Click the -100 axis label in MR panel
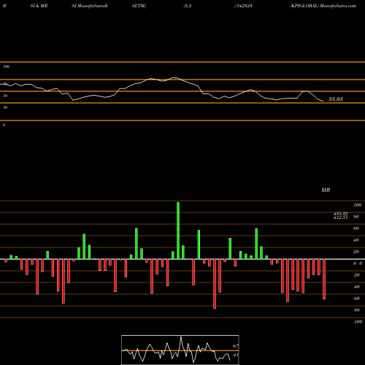This screenshot has width=365, height=365. click(x=358, y=322)
